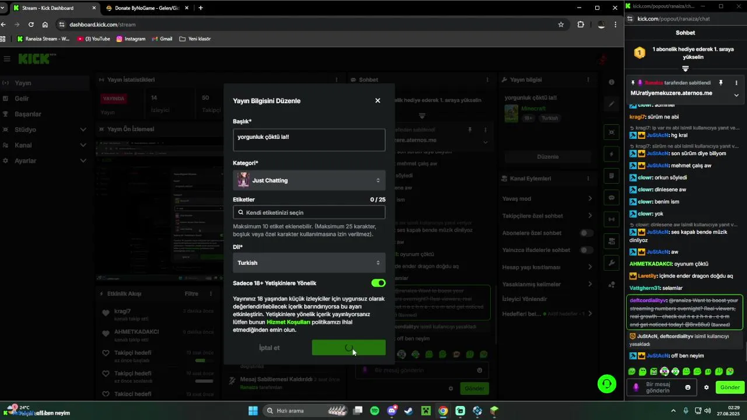Open Yayın İstatistikleri panel options menu
Image resolution: width=747 pixels, height=420 pixels.
[x=336, y=80]
